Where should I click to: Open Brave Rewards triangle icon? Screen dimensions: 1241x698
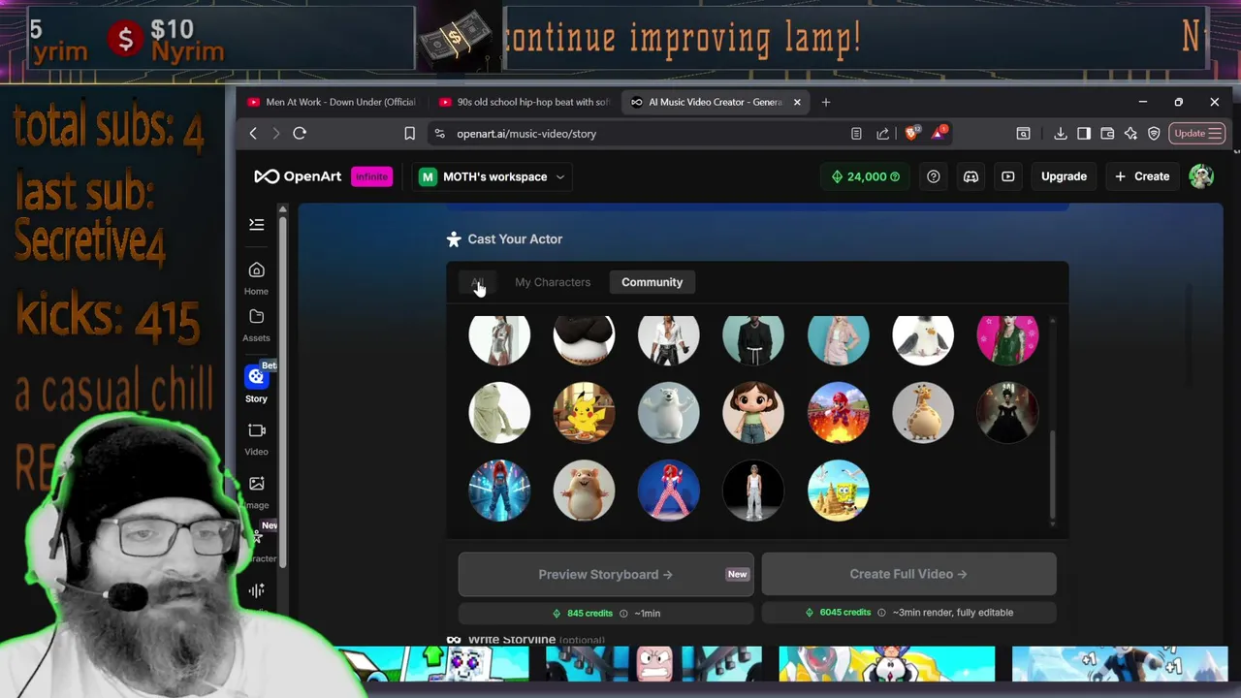click(938, 134)
